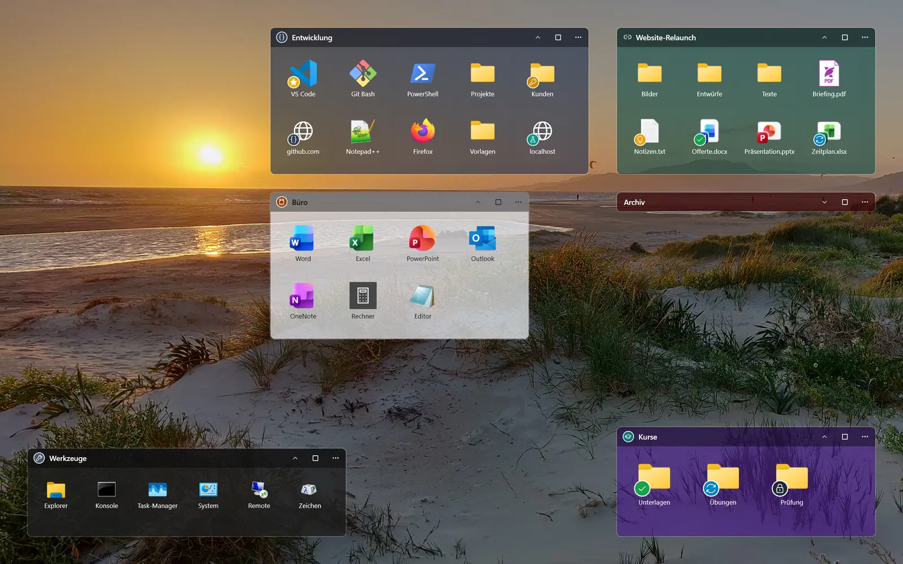Collapse the Werkzeuge fence
This screenshot has height=564, width=903.
pos(295,458)
